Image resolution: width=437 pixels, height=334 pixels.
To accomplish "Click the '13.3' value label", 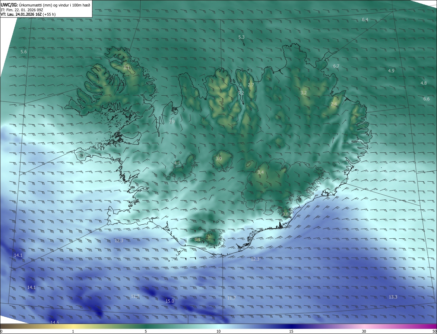I will point(393,297).
